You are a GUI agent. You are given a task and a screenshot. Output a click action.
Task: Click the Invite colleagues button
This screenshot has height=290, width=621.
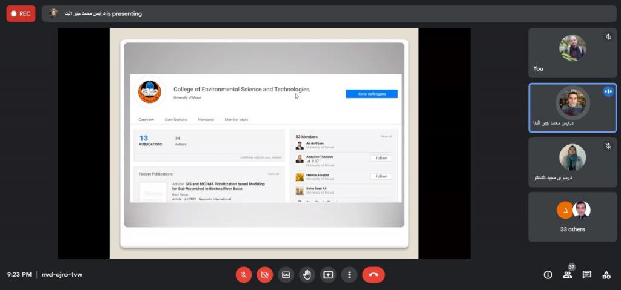point(371,94)
